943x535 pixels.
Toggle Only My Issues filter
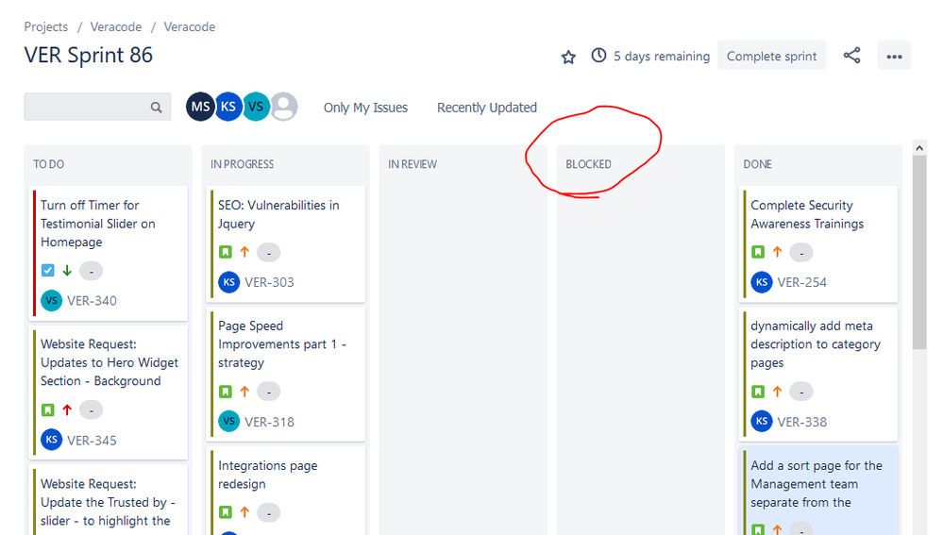(x=365, y=108)
